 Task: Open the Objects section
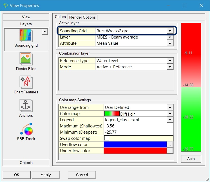26,163
